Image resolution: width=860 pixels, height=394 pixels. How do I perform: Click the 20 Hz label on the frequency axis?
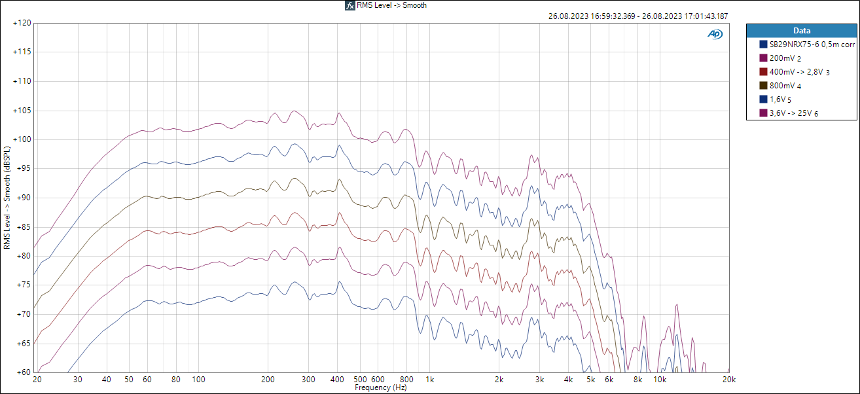coord(37,380)
